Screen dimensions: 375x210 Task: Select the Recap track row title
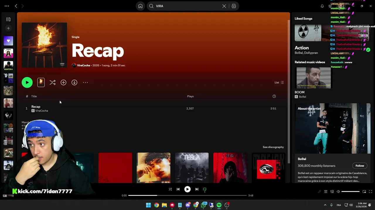[x=36, y=107]
